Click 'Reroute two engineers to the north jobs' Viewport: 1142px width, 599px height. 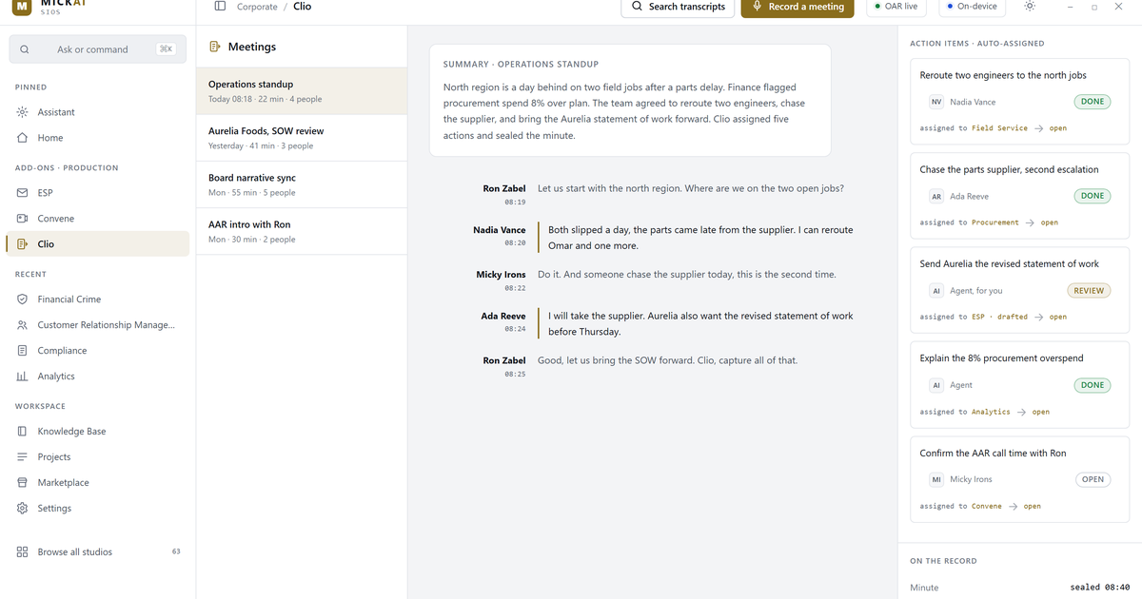(1003, 75)
